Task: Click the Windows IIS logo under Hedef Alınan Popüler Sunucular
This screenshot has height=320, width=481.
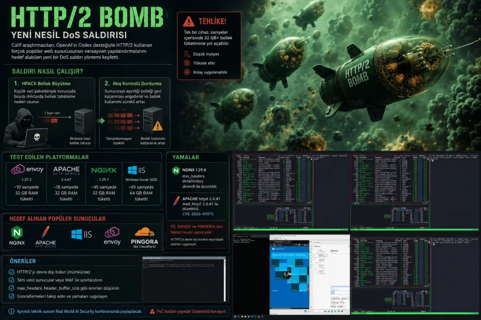Action: tap(82, 234)
